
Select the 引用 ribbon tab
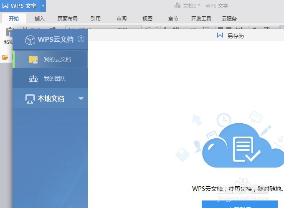[x=96, y=18]
